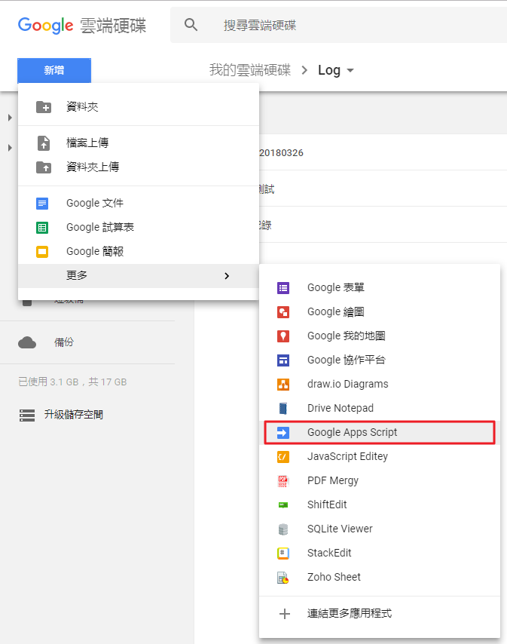Select Google 我的地圖 in the submenu
The width and height of the screenshot is (507, 644).
tap(380, 336)
